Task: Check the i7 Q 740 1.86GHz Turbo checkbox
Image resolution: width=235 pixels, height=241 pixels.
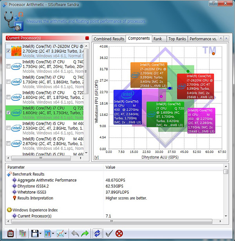Action: click(8, 82)
